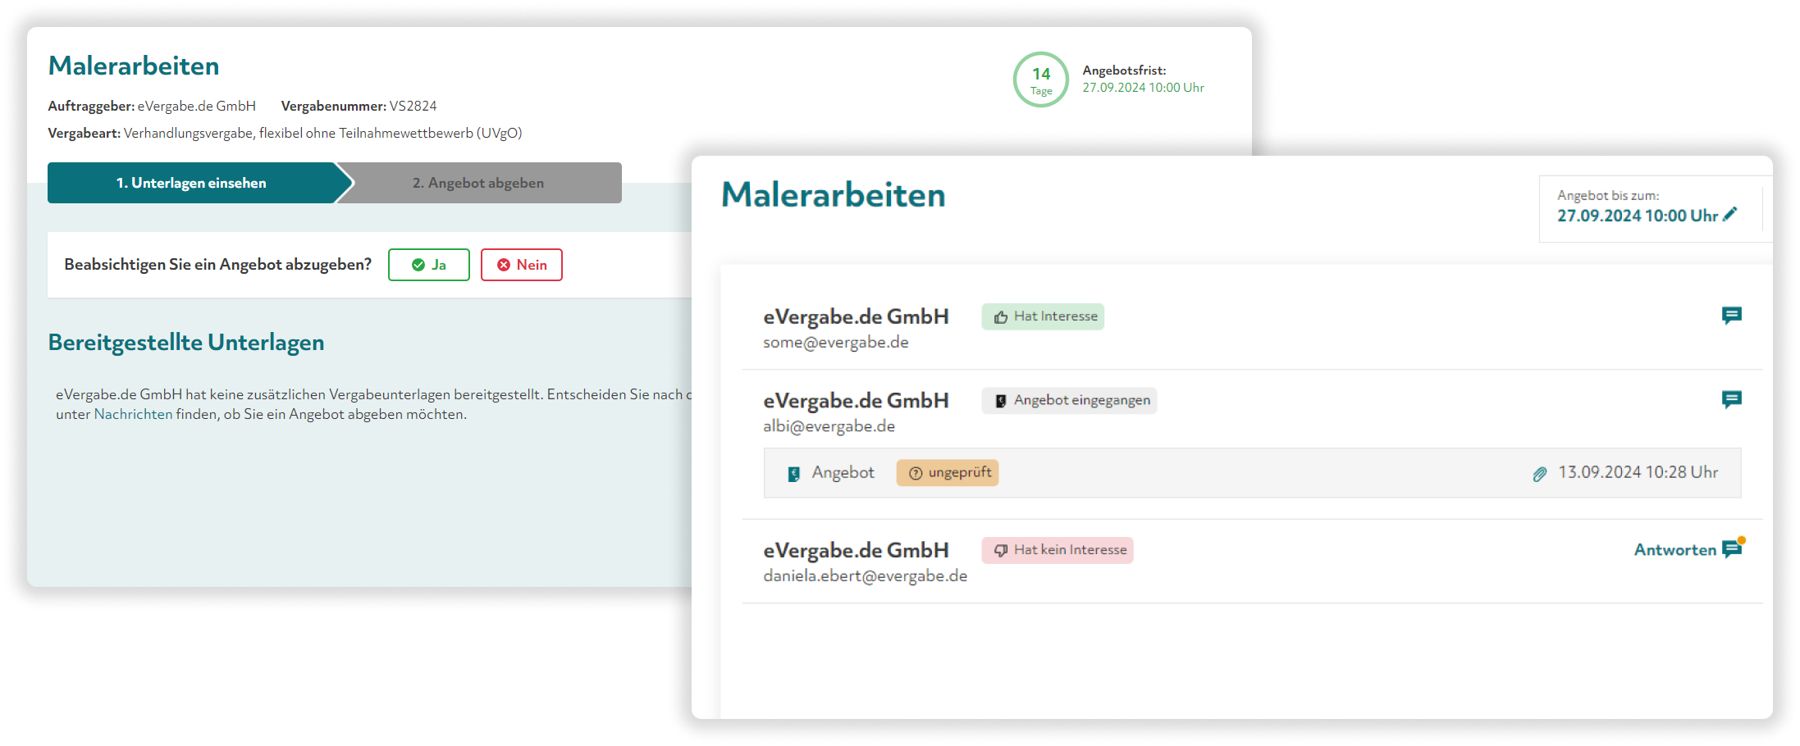The height and width of the screenshot is (746, 1800).
Task: Edit the deadline with the pencil icon
Action: (x=1730, y=214)
